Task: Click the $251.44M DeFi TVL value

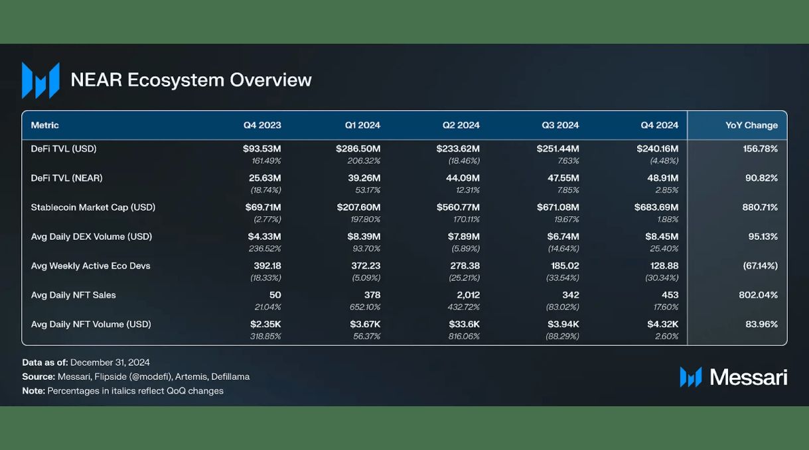Action: (558, 149)
